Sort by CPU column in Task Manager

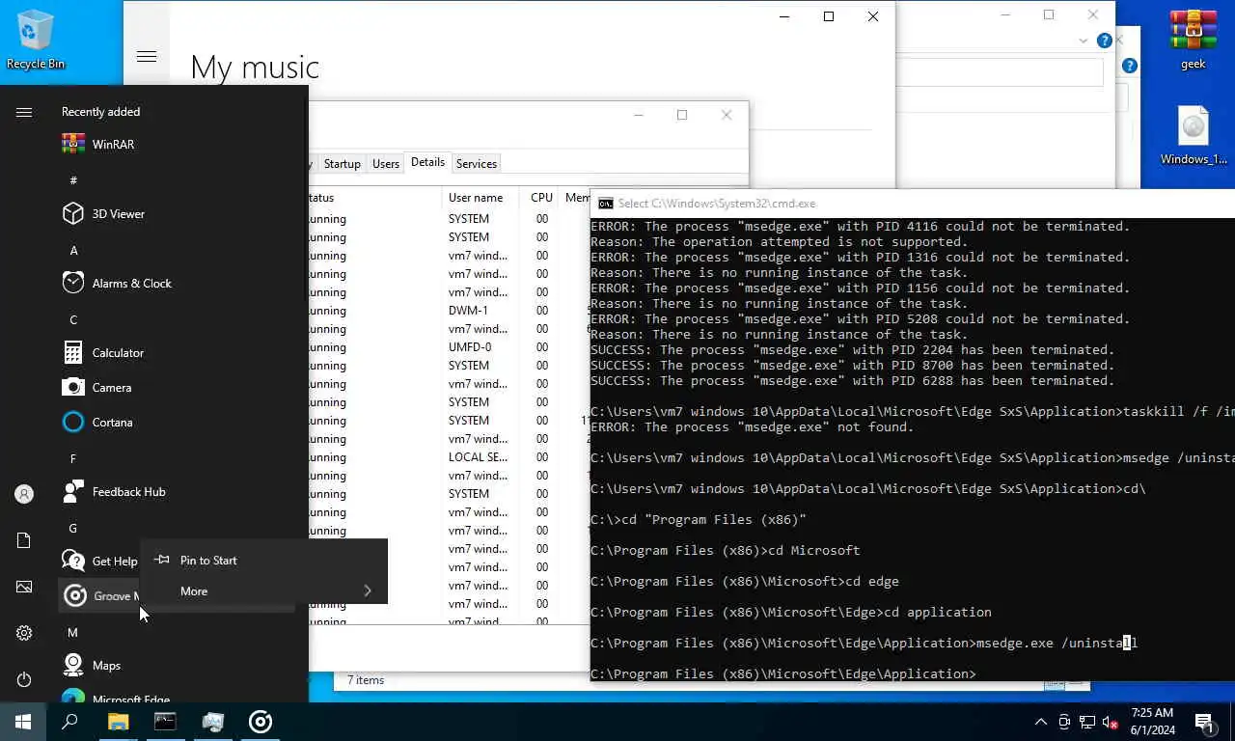coord(541,197)
